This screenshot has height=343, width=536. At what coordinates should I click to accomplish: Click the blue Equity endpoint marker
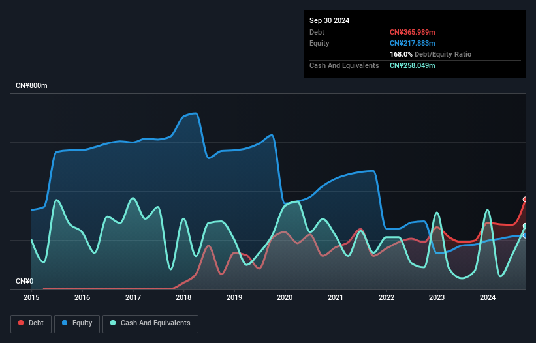click(525, 235)
